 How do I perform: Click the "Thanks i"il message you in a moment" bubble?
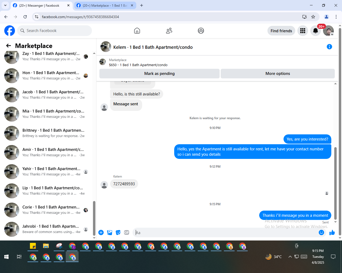295,215
